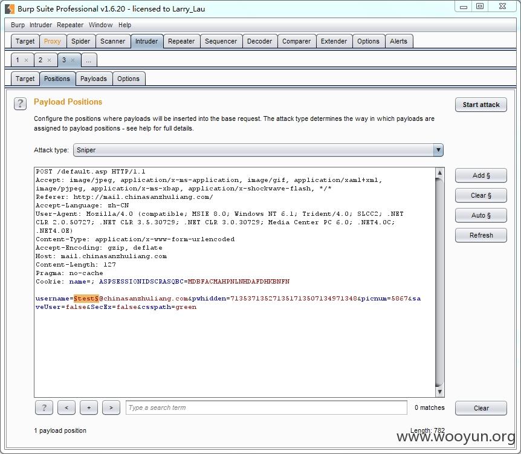This screenshot has height=454, width=521.
Task: Open the Intruder Target sub-tab
Action: click(x=25, y=79)
